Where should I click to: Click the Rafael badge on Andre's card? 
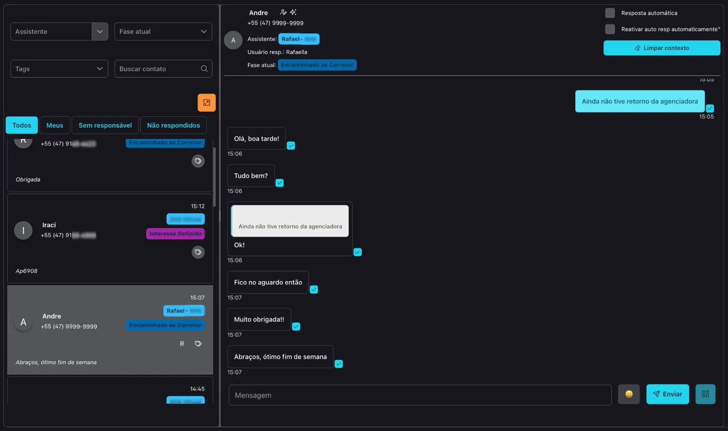pyautogui.click(x=184, y=311)
